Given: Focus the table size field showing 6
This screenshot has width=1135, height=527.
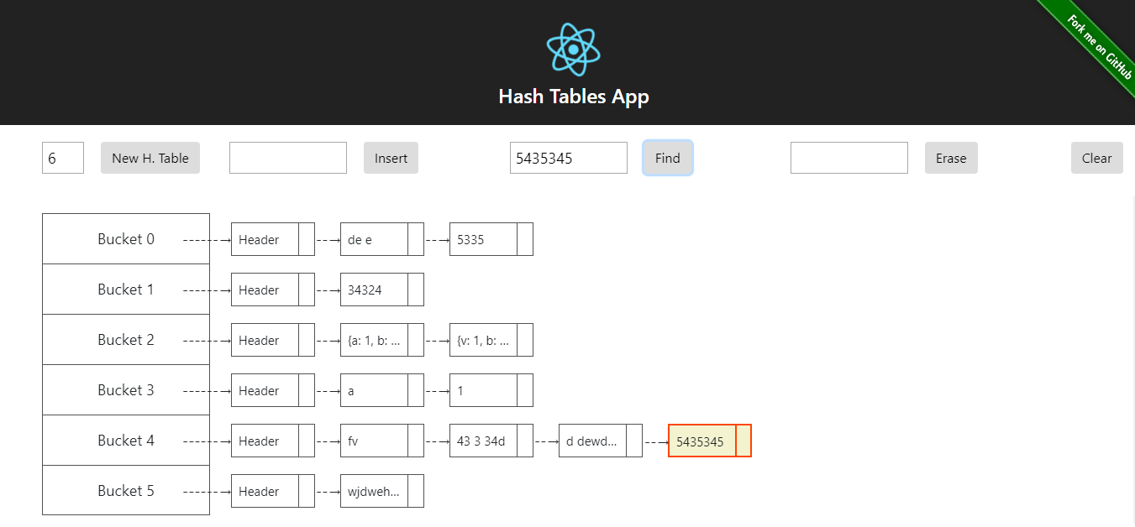Looking at the screenshot, I should coord(63,158).
